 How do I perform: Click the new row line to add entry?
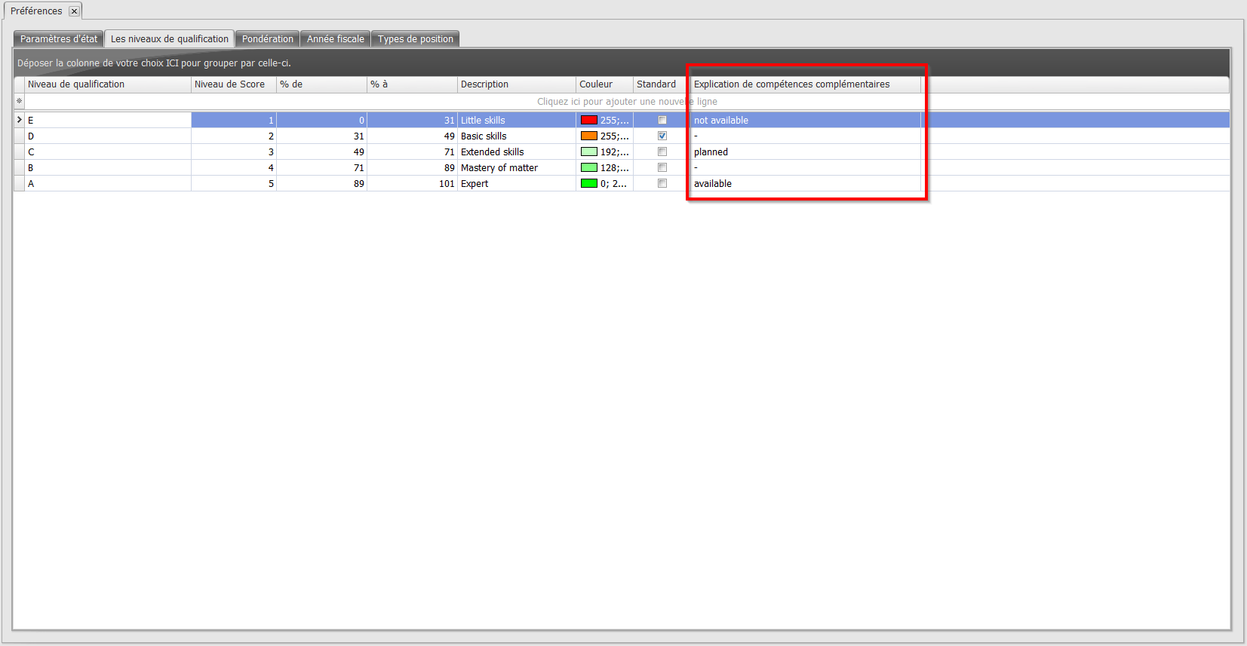pyautogui.click(x=626, y=102)
